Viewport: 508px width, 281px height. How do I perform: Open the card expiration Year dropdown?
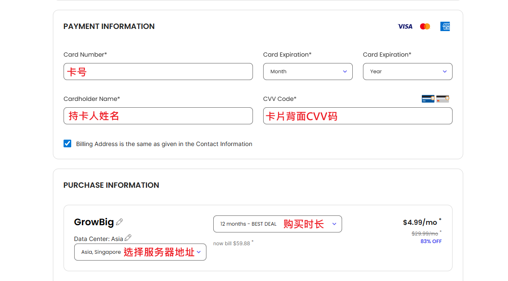pyautogui.click(x=407, y=72)
